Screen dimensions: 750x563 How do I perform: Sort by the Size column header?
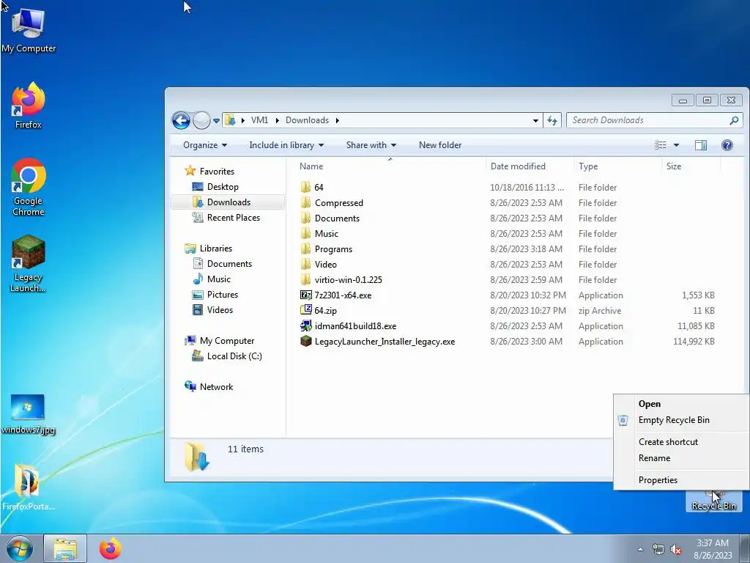[x=691, y=166]
